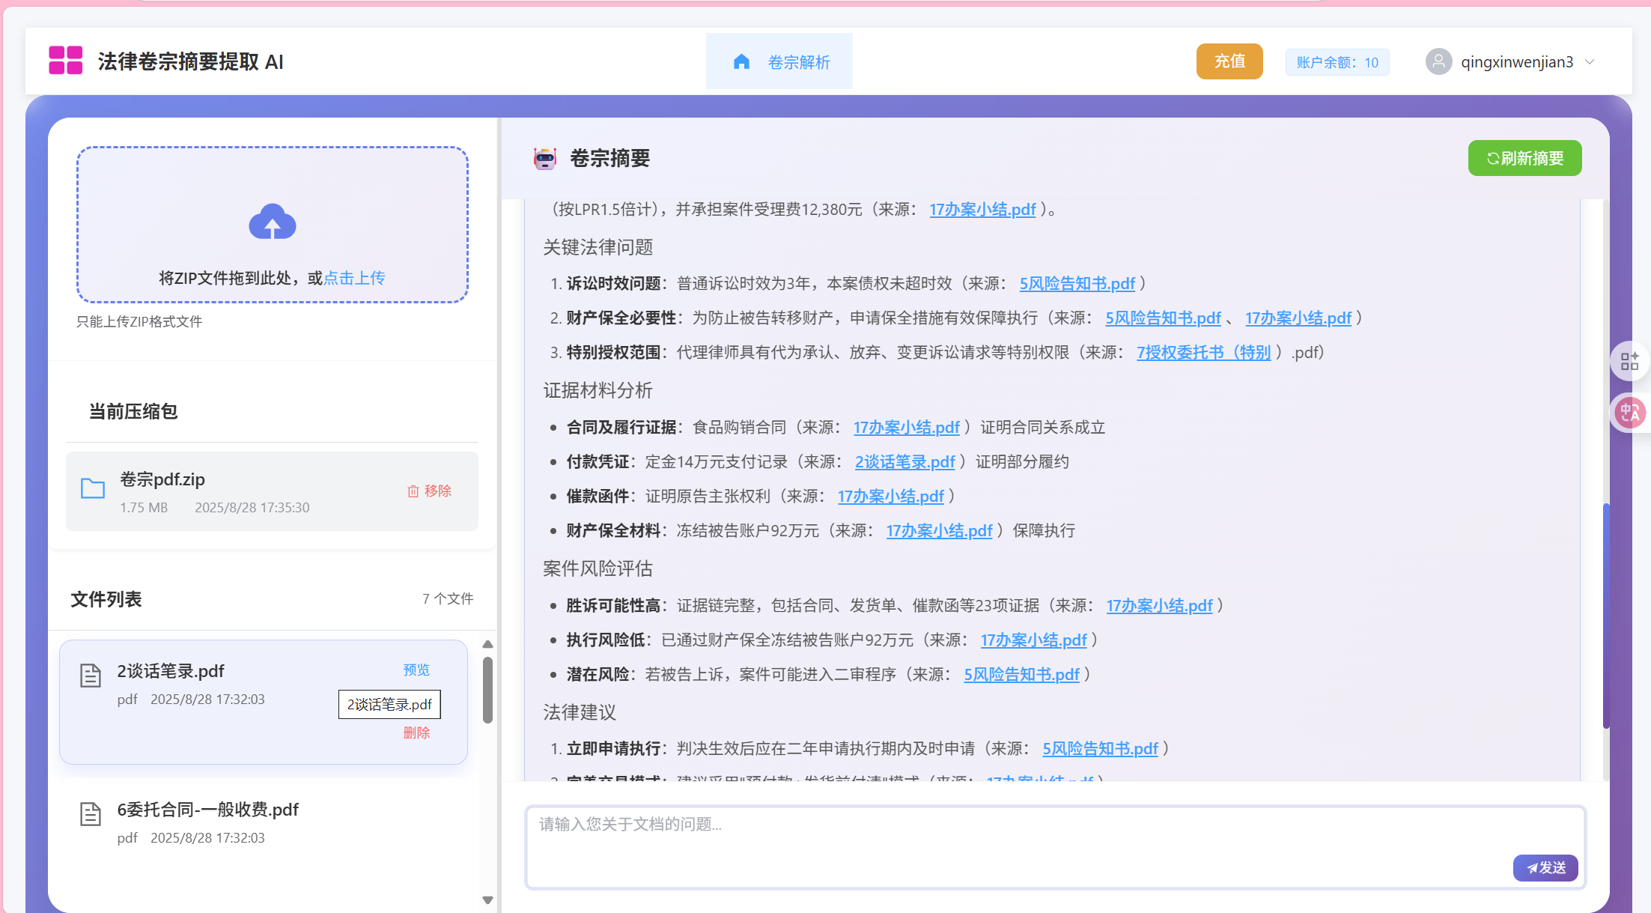The width and height of the screenshot is (1651, 913).
Task: Click the question input field
Action: click(1055, 847)
